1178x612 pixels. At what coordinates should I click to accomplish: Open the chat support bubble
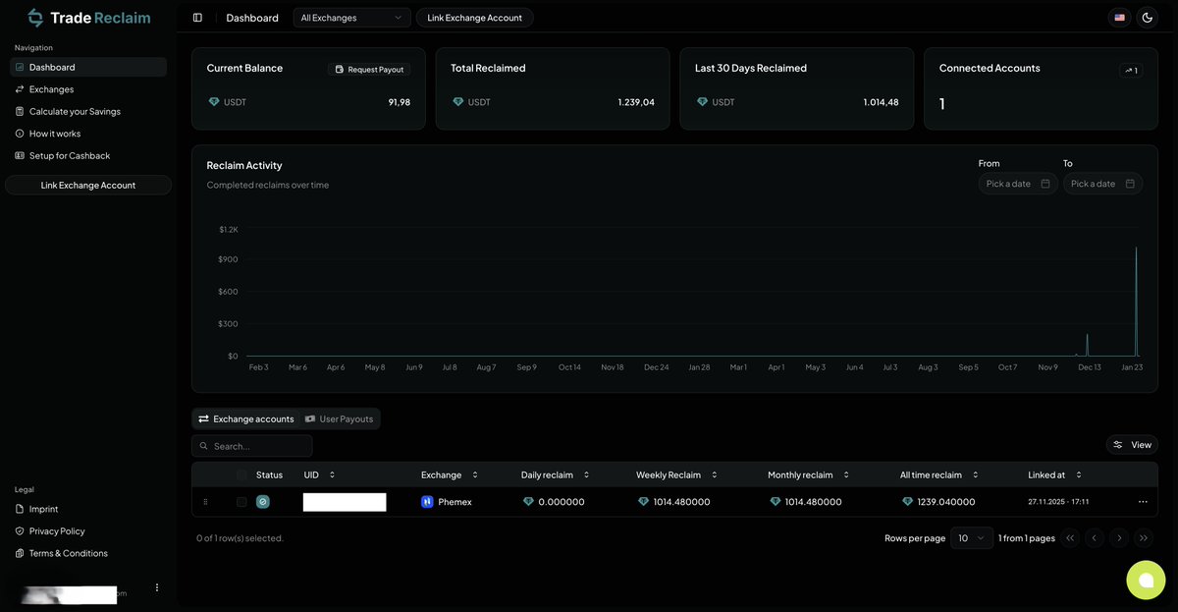click(1146, 580)
